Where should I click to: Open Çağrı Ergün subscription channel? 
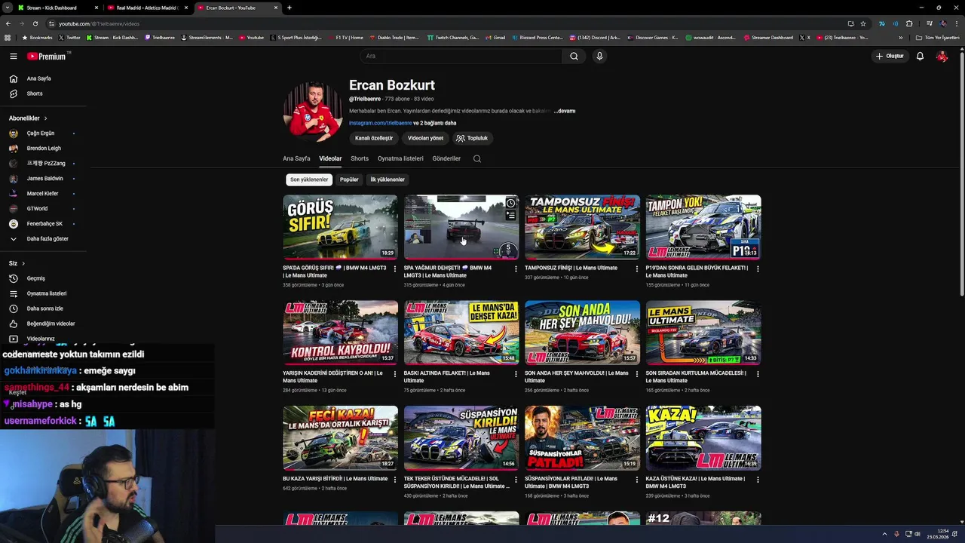pyautogui.click(x=41, y=133)
